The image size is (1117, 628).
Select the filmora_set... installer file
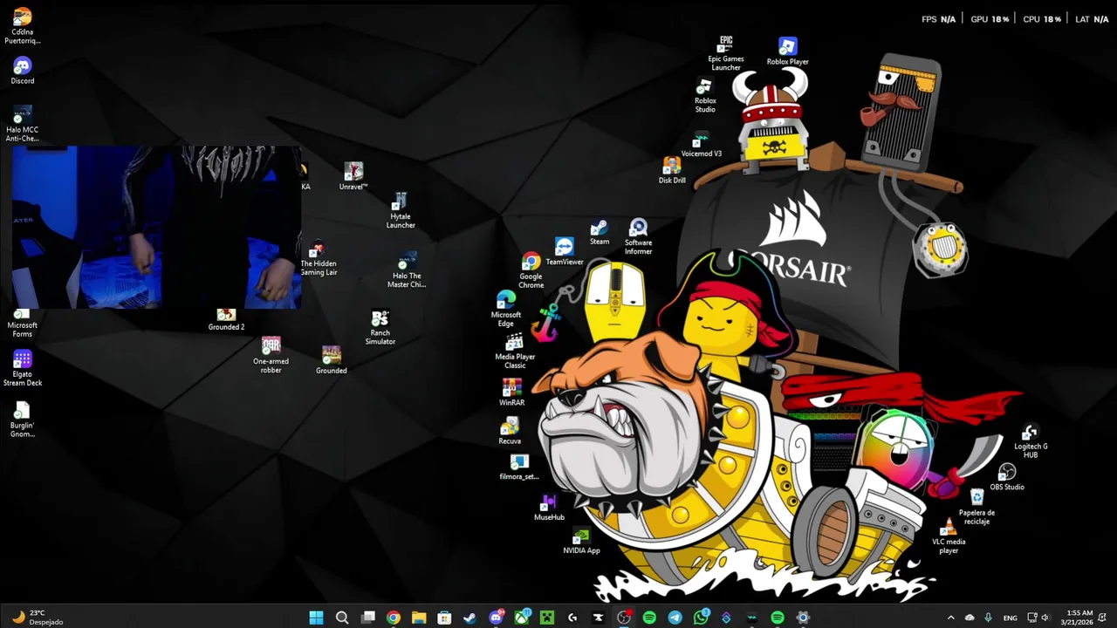519,468
